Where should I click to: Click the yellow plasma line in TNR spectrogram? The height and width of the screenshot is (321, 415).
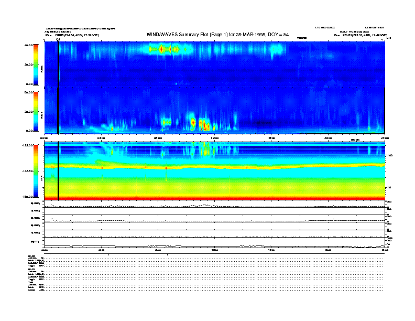coord(210,167)
